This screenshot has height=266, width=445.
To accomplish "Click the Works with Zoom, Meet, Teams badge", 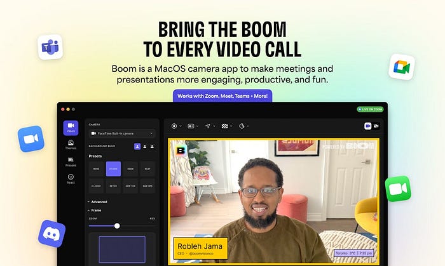I will (x=222, y=96).
